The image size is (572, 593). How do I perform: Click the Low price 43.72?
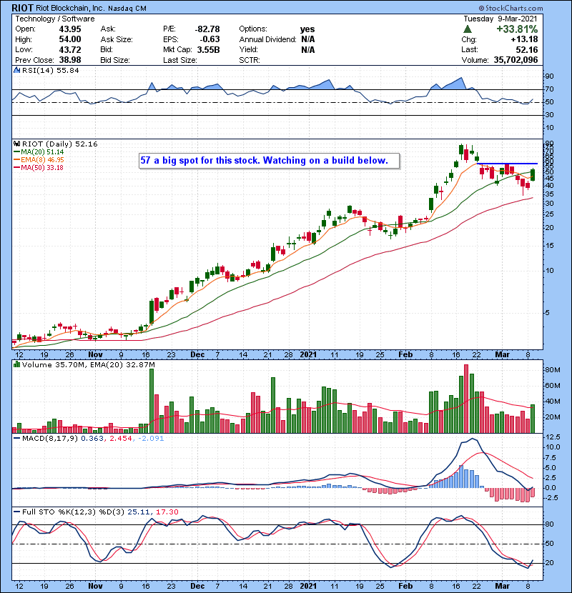point(69,49)
